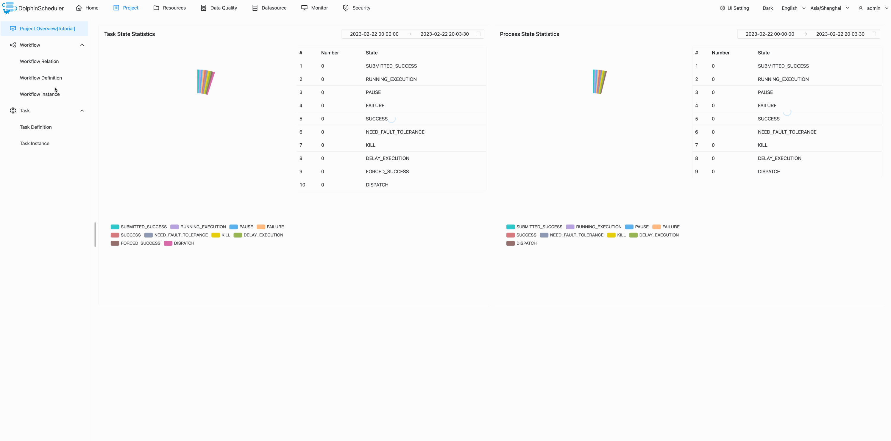Open the English language dropdown
The width and height of the screenshot is (891, 441).
click(793, 8)
